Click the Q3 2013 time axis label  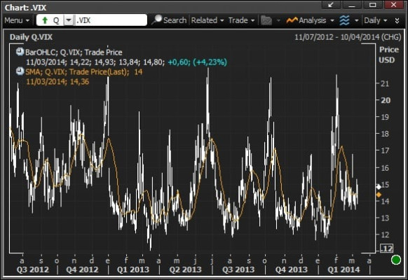tap(238, 269)
